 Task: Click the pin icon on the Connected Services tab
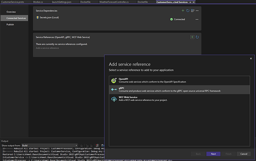pos(190,2)
